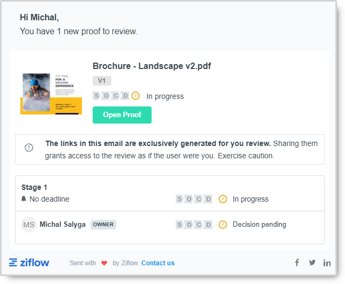Click the red heart icon

point(104,263)
